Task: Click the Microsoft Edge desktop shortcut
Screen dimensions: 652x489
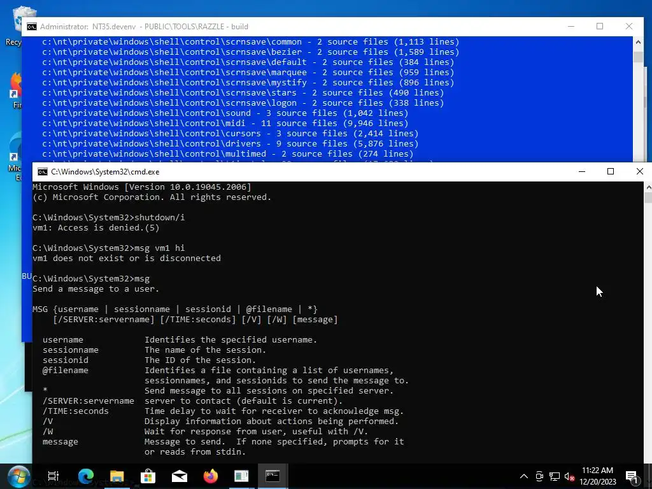Action: (x=15, y=157)
